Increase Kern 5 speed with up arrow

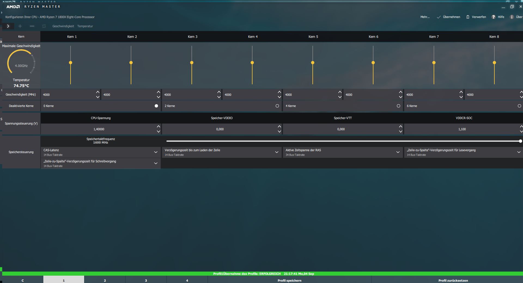[340, 92]
